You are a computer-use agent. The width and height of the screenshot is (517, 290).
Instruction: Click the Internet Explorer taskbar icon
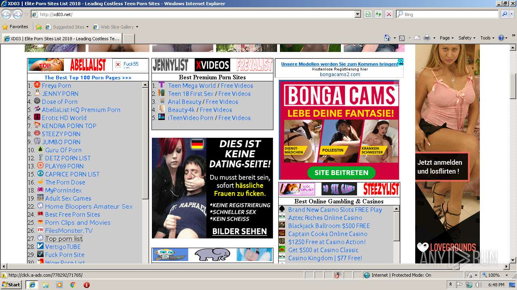[32, 284]
